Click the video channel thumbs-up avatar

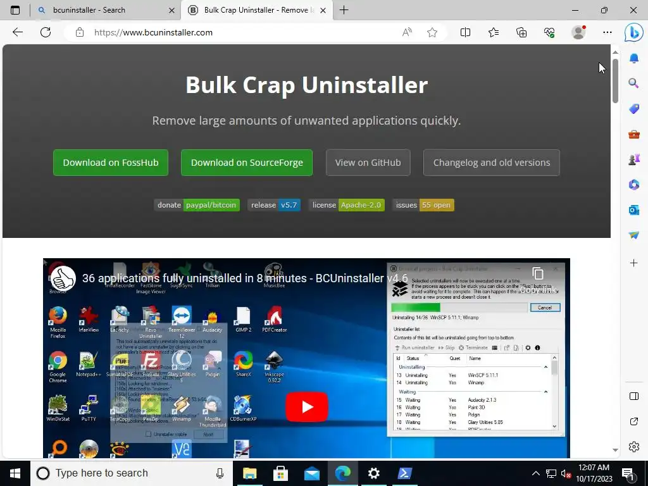[x=63, y=278]
